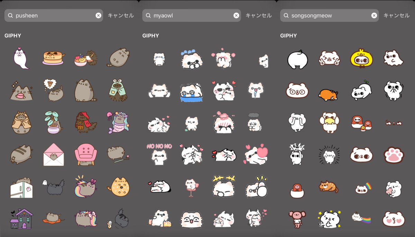Pick the peeking eyes sticker
This screenshot has height=237, width=415.
393,123
